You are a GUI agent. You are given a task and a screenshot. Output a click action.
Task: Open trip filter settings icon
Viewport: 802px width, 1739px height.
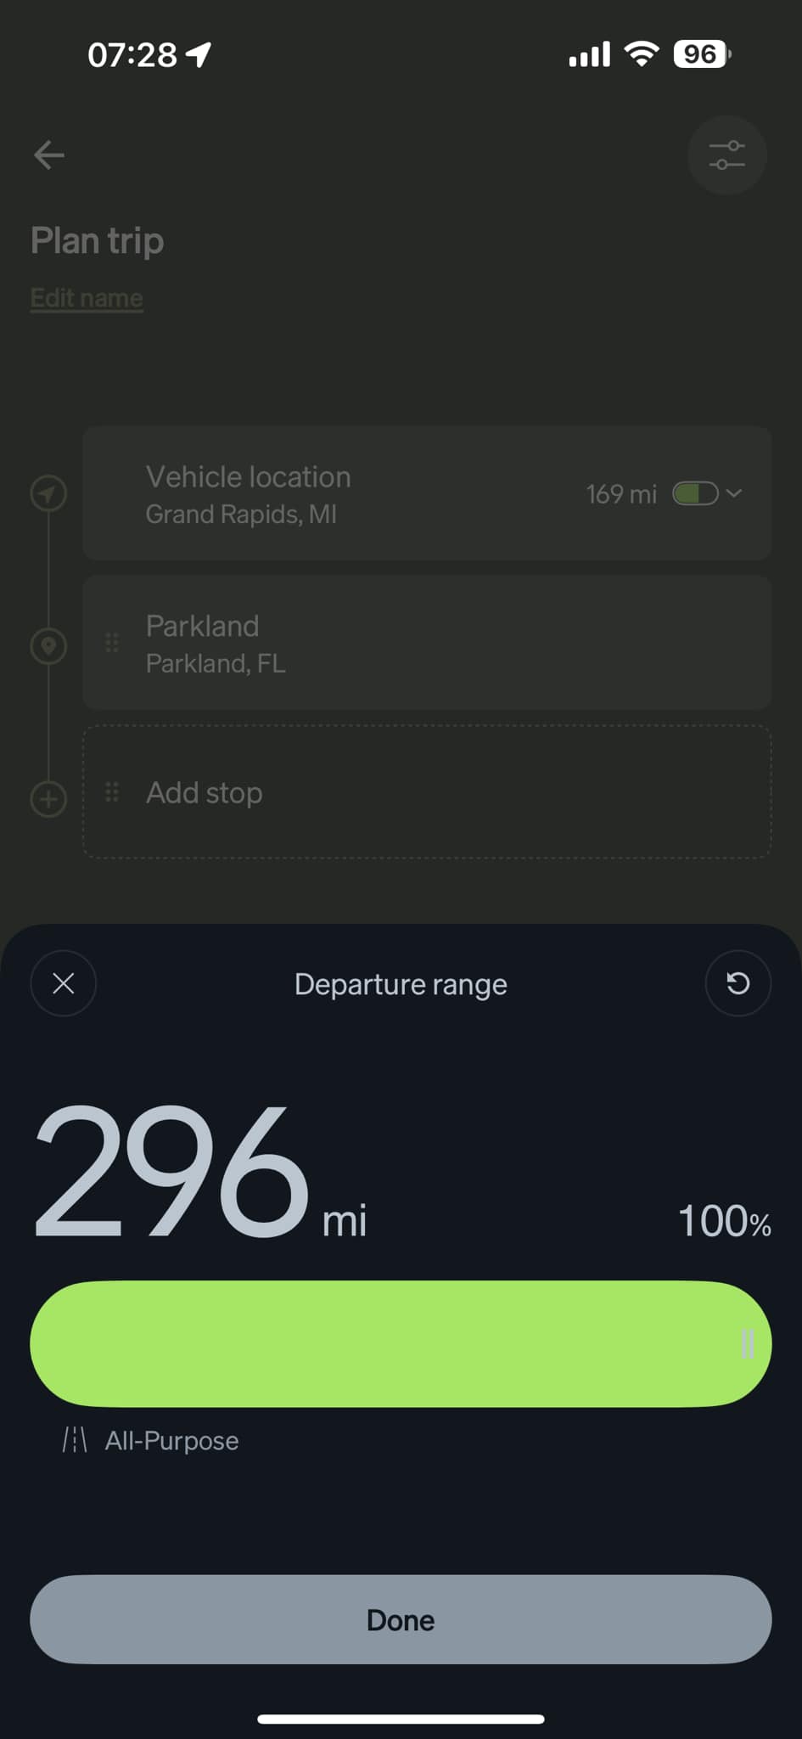(726, 155)
